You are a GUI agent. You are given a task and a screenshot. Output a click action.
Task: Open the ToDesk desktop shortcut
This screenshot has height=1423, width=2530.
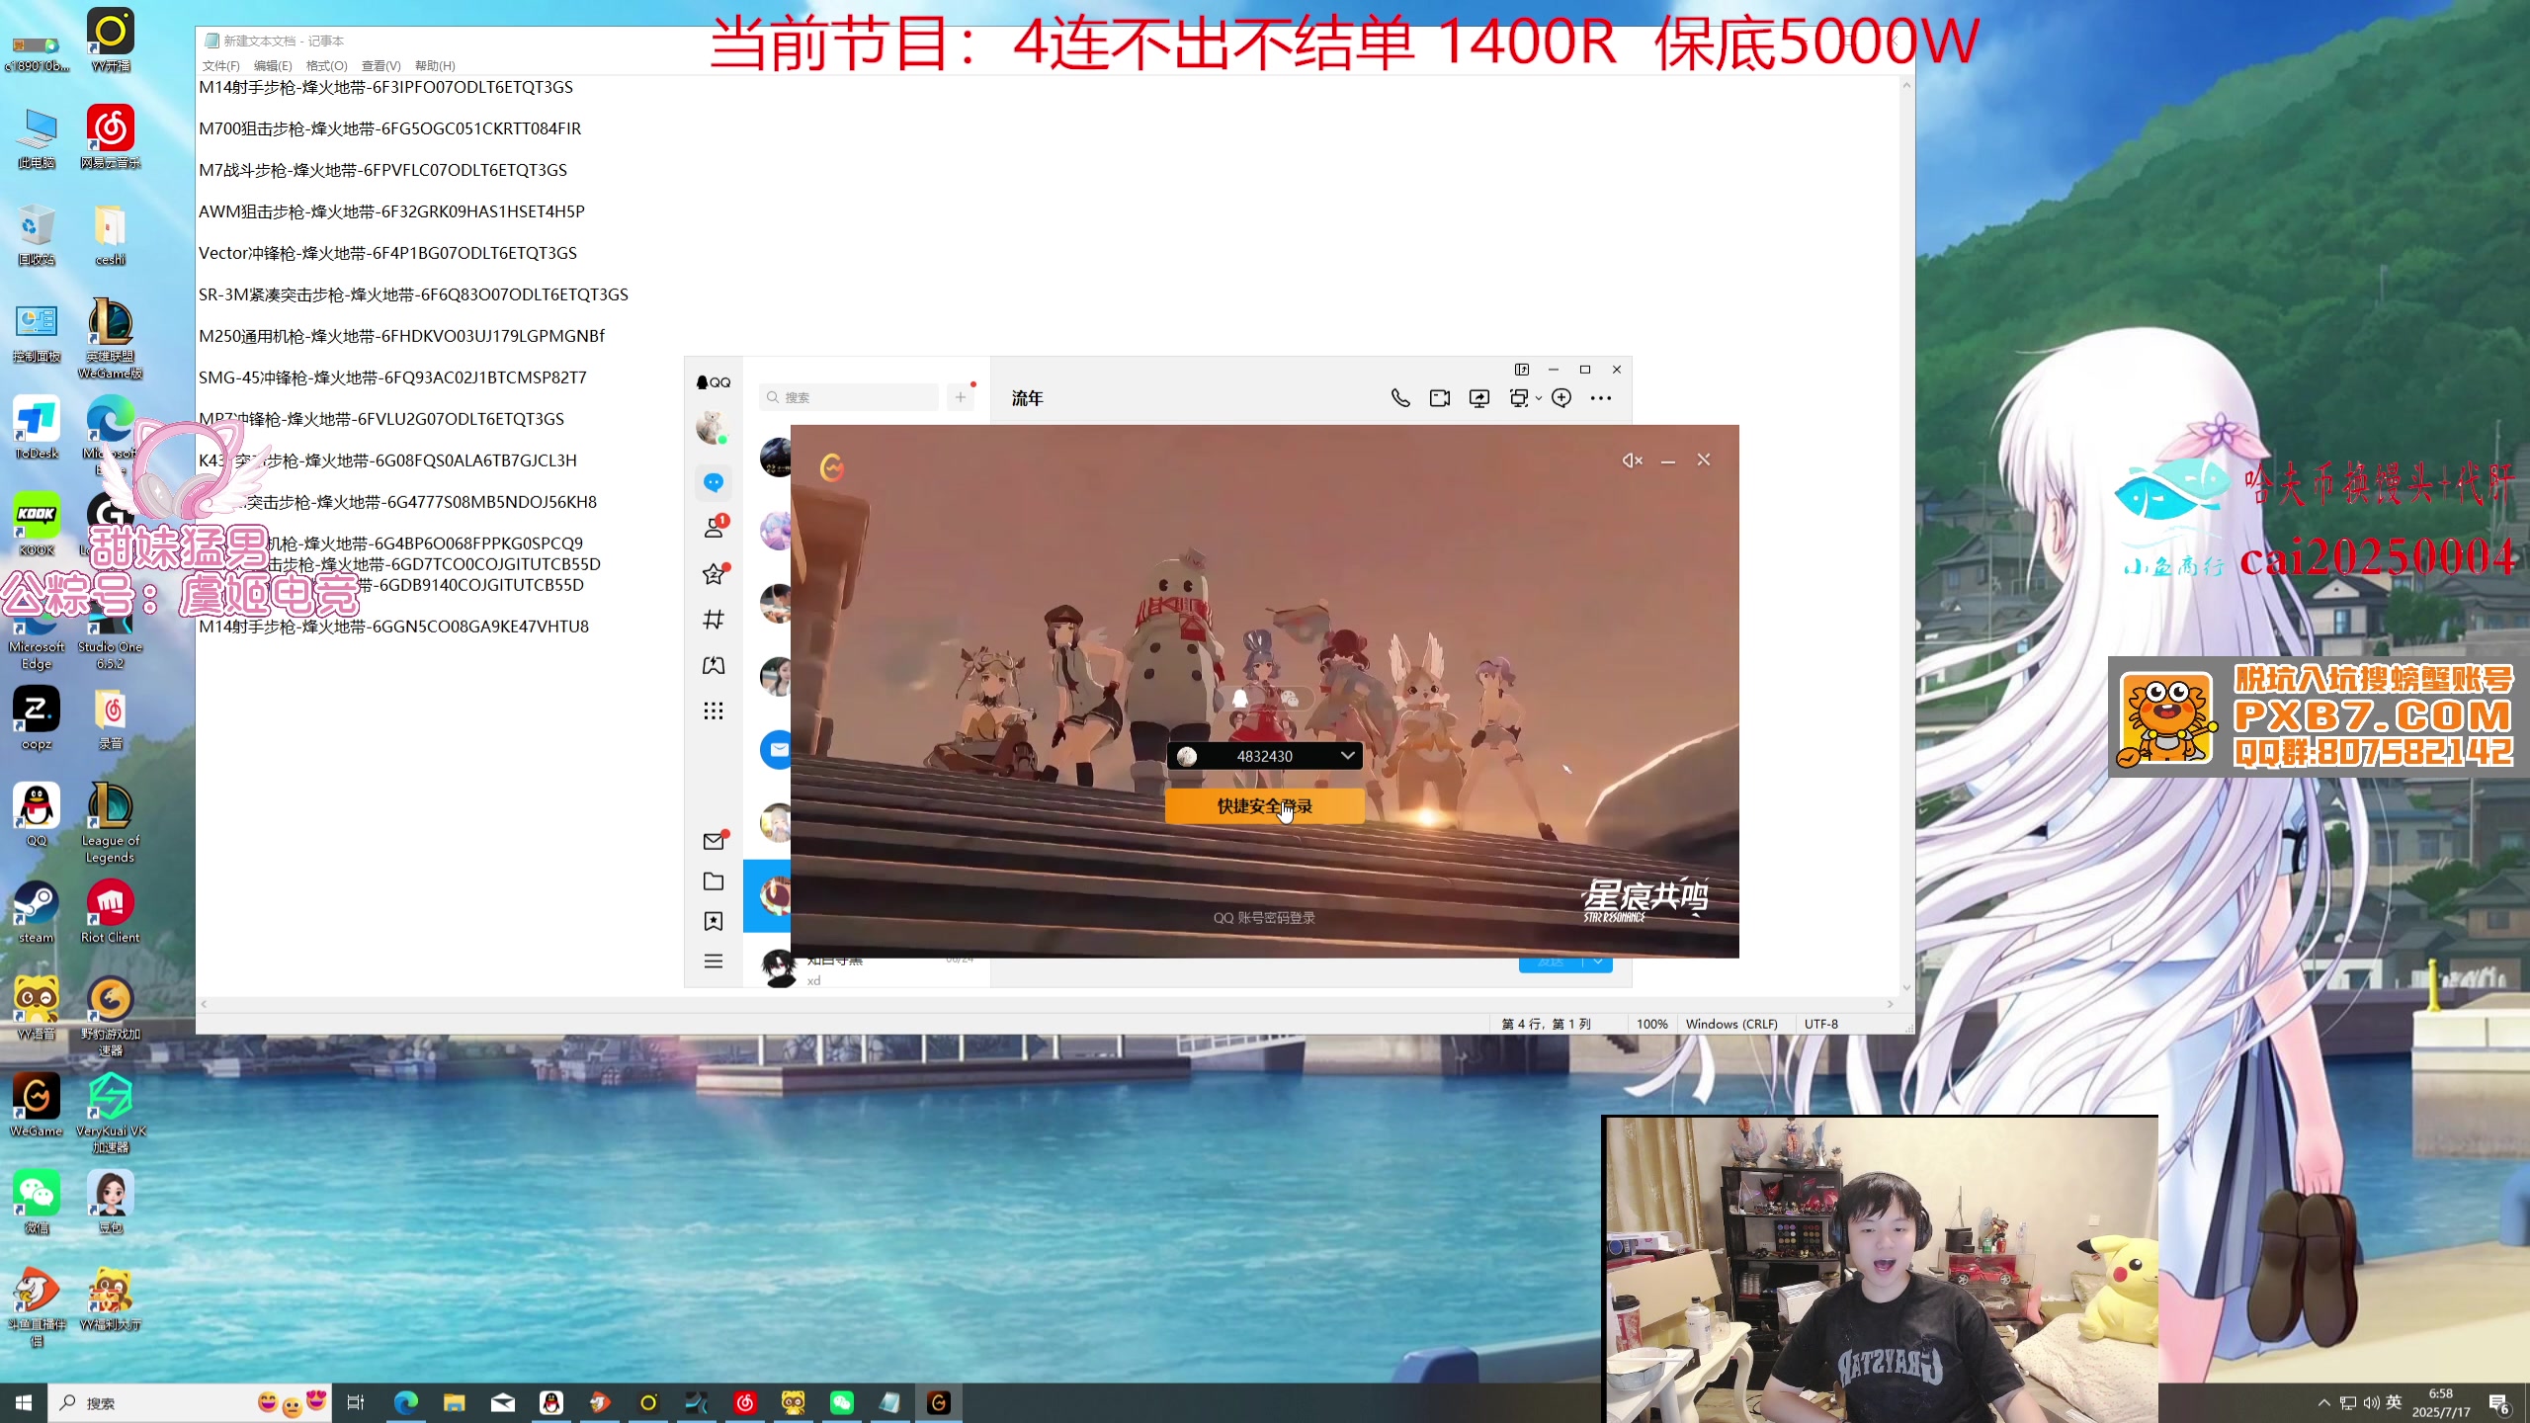coord(37,428)
